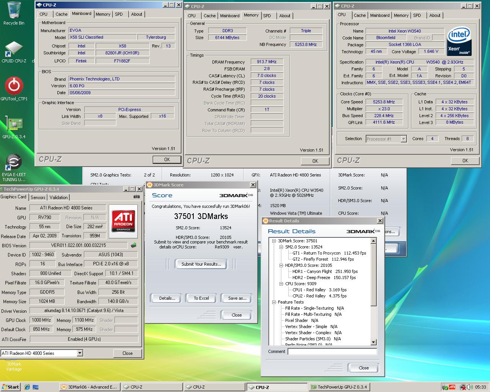Click the Intel Xeon inside logo
The width and height of the screenshot is (490, 392).
click(x=459, y=41)
